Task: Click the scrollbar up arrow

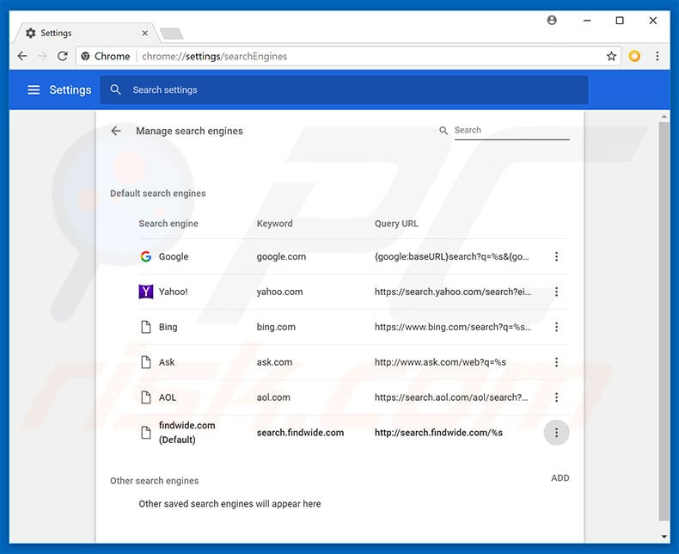Action: (664, 117)
